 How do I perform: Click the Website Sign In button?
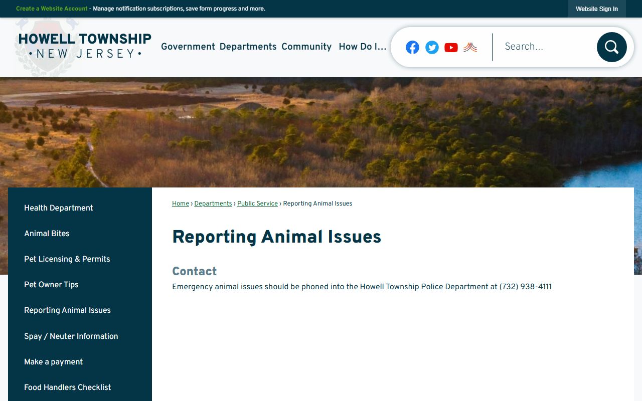pyautogui.click(x=596, y=9)
